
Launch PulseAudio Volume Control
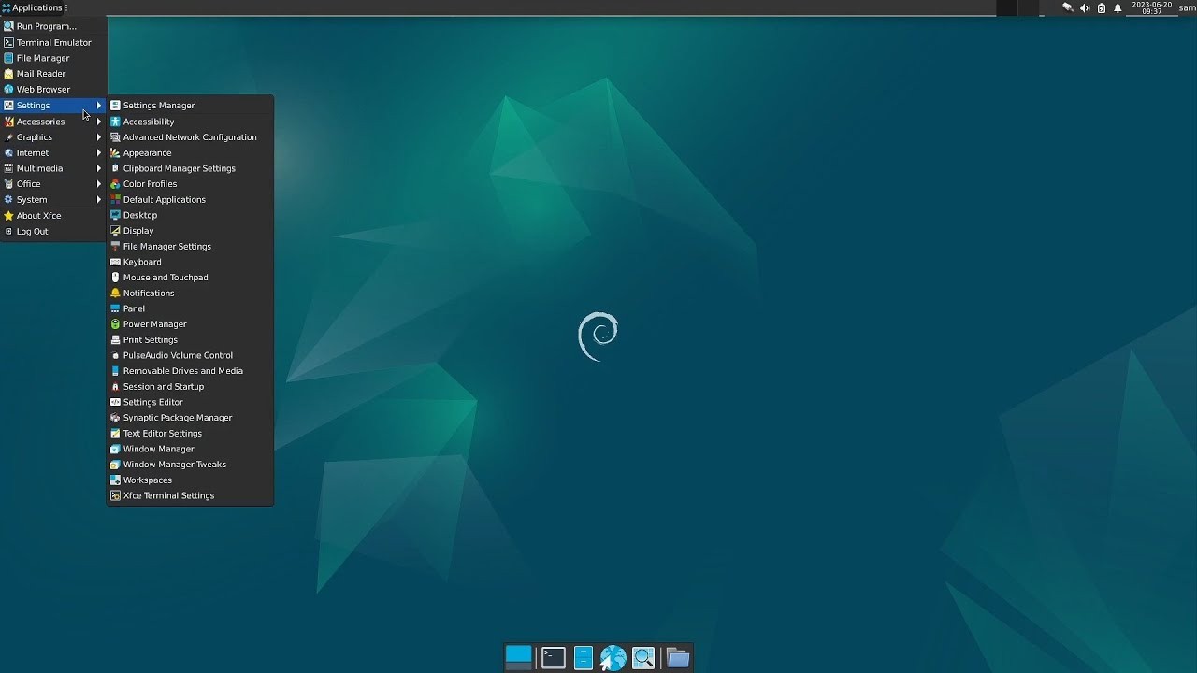pyautogui.click(x=191, y=355)
